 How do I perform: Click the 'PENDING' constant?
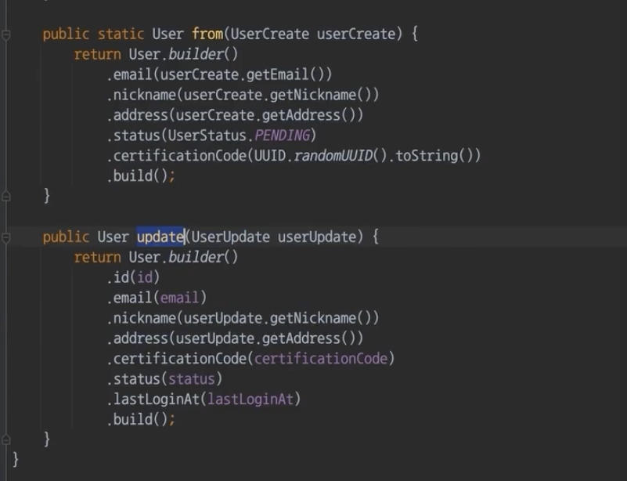point(282,136)
